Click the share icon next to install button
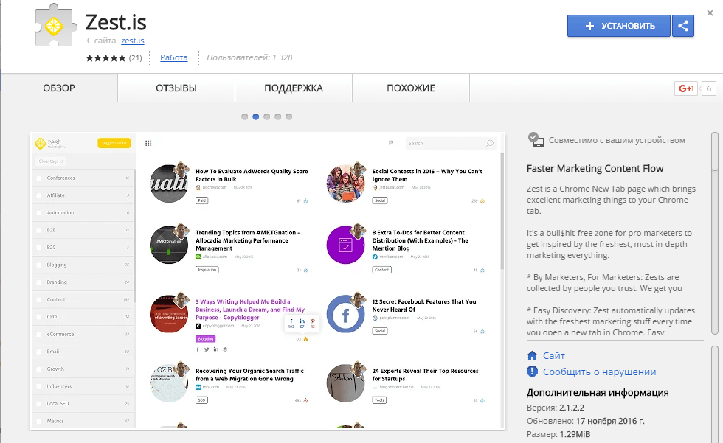Viewport: 723px width, 443px height. pos(683,26)
